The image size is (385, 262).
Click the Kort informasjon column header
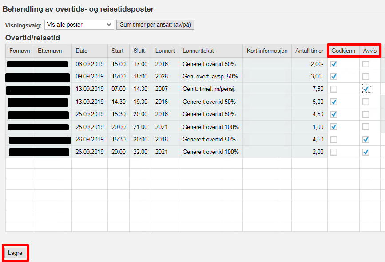267,51
